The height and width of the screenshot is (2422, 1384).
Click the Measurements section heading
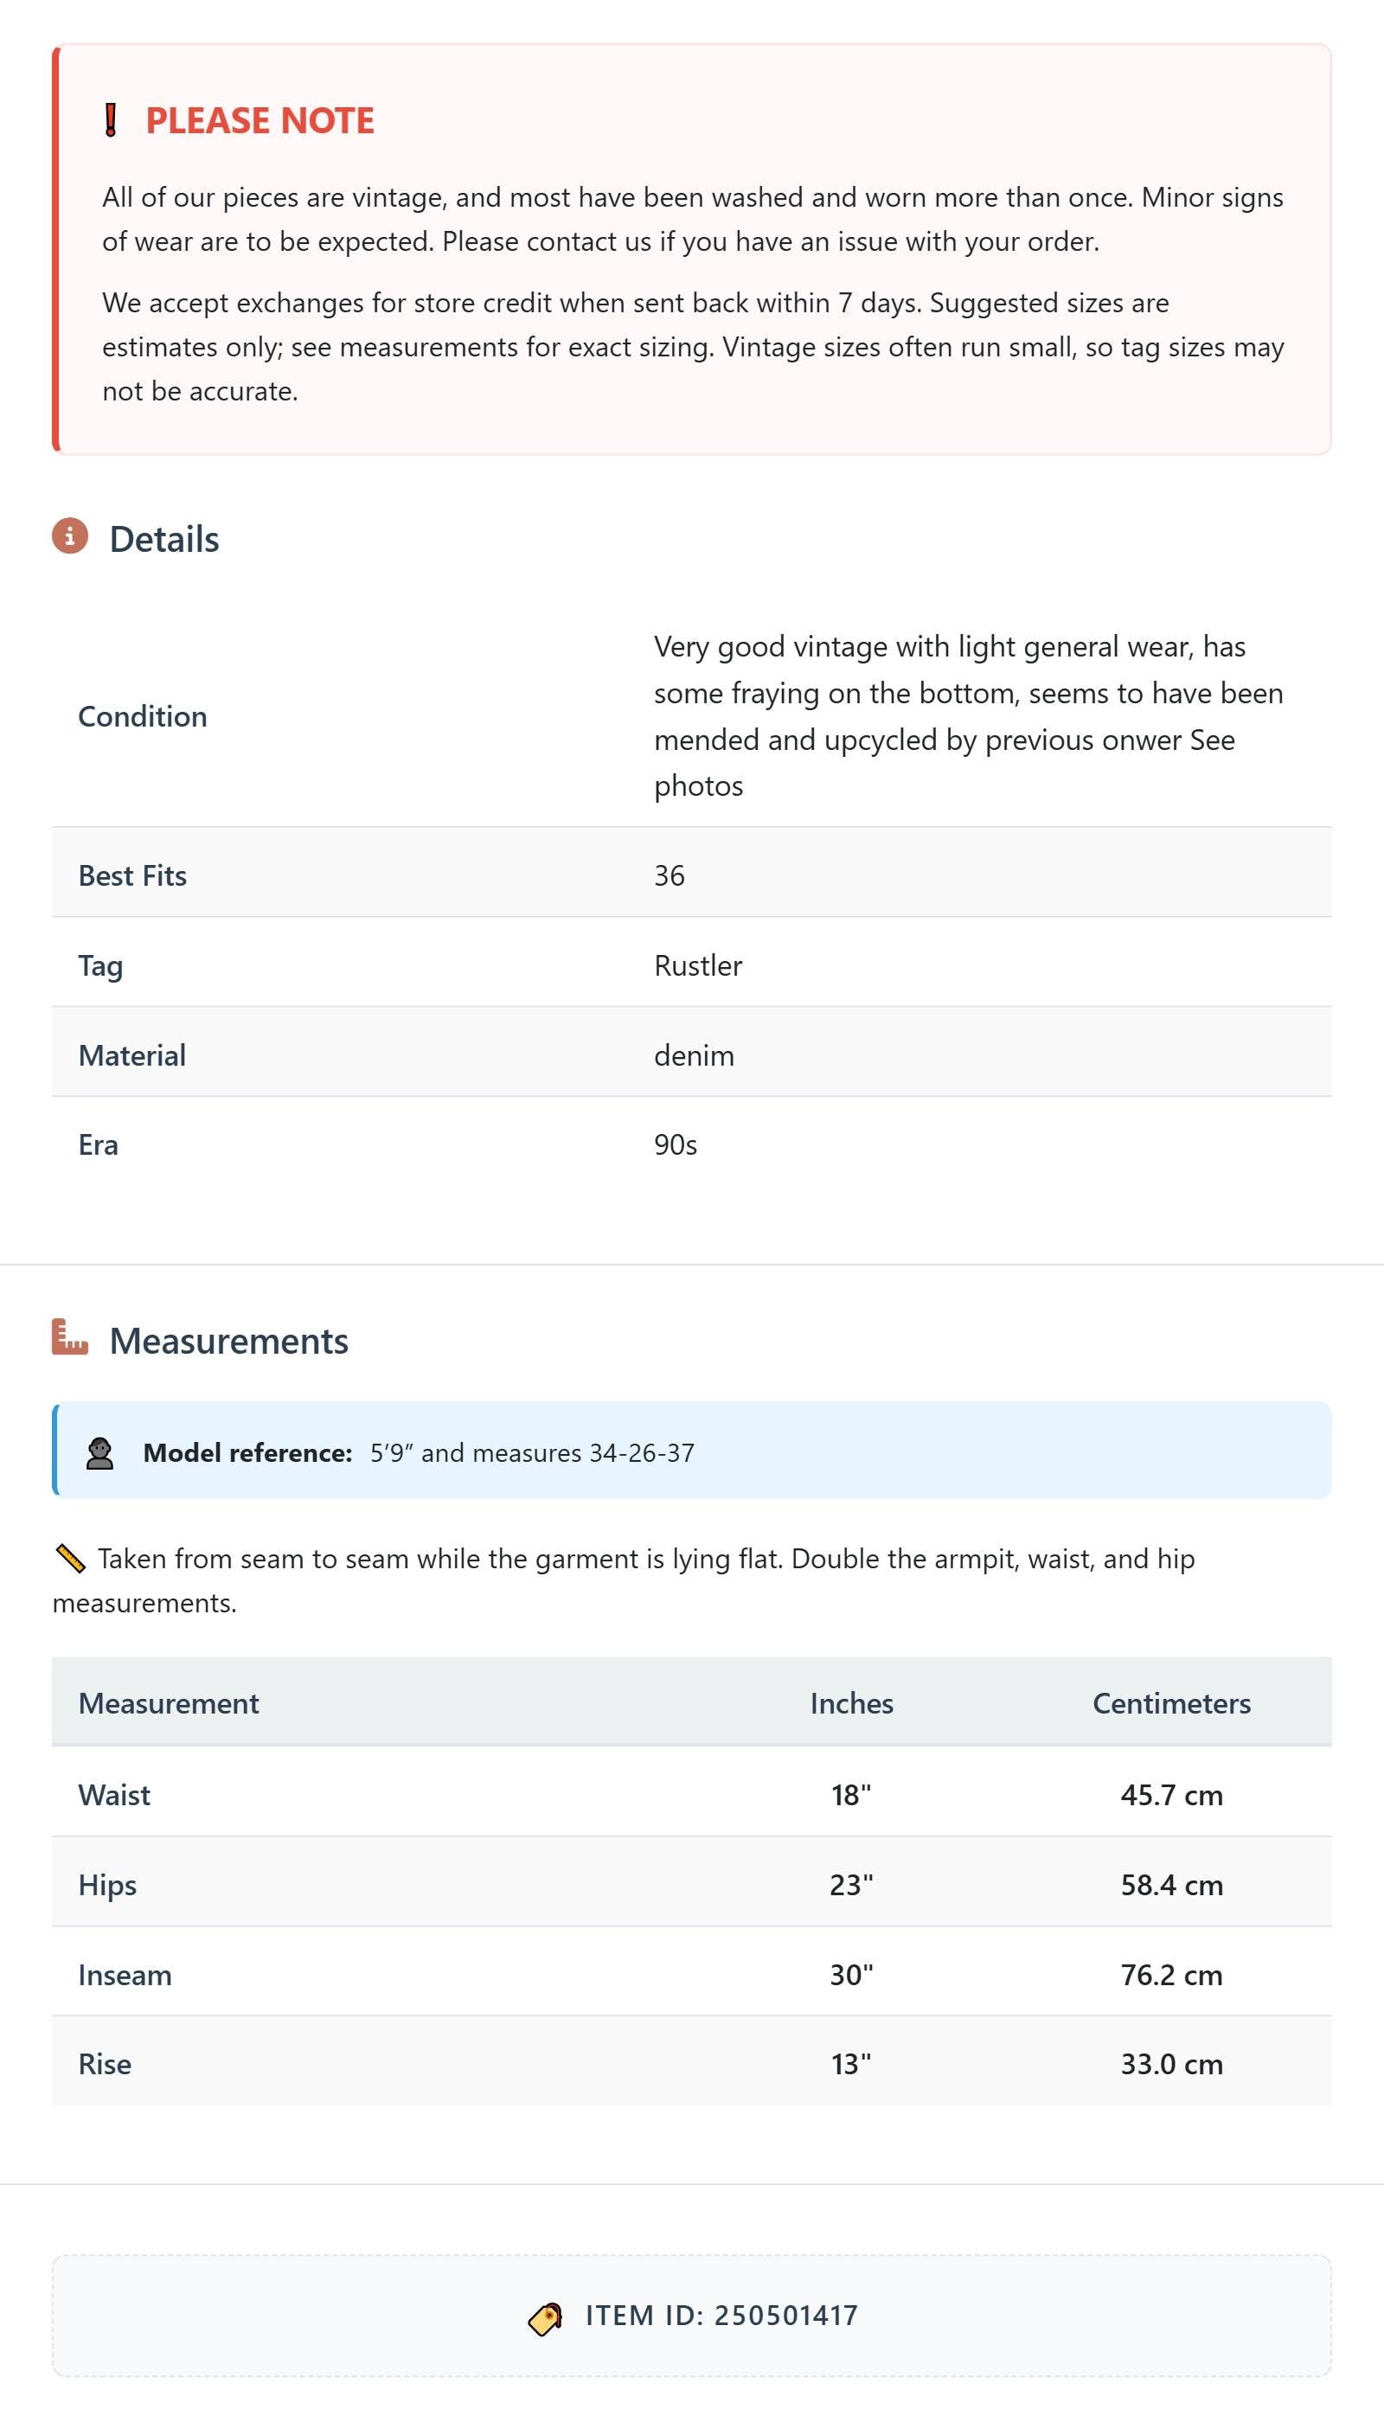tap(229, 1340)
